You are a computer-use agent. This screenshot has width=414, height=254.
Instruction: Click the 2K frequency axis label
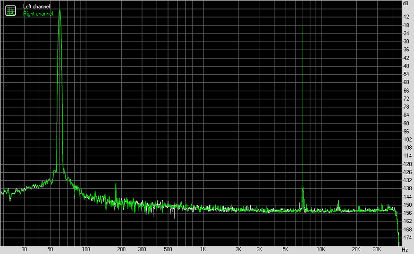(x=238, y=249)
